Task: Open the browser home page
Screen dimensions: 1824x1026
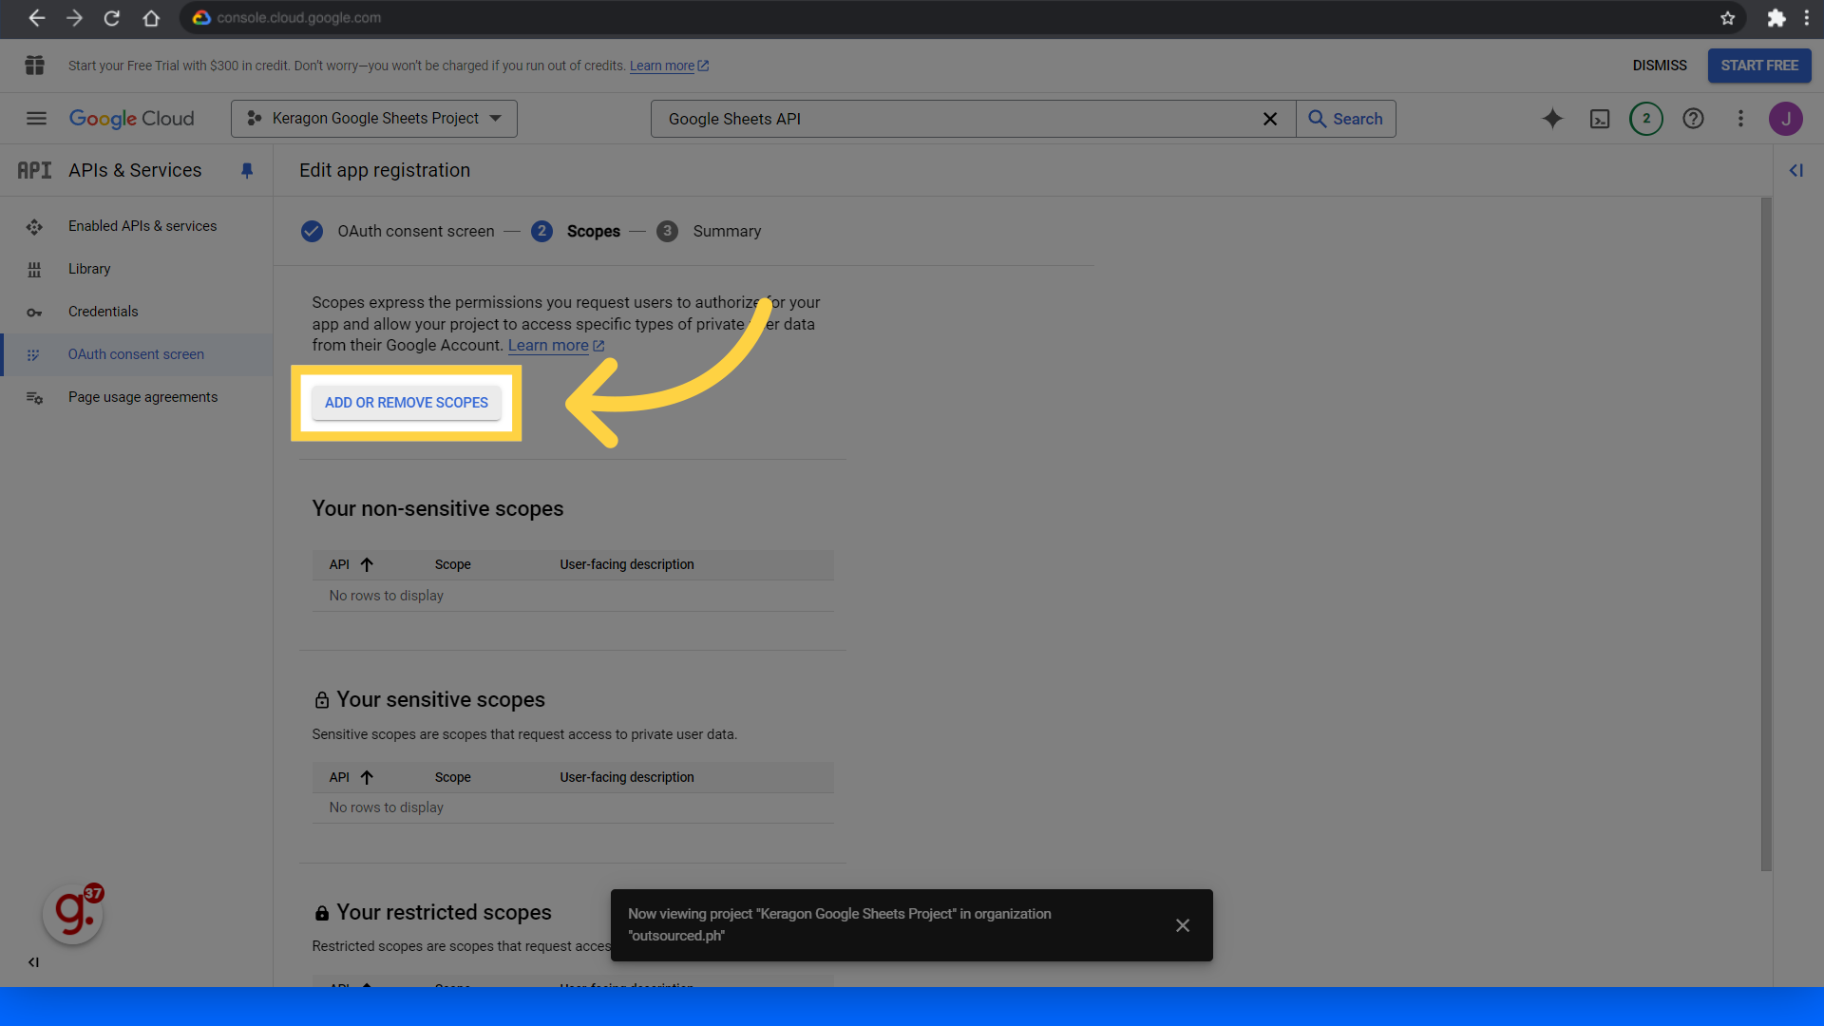Action: pyautogui.click(x=151, y=18)
